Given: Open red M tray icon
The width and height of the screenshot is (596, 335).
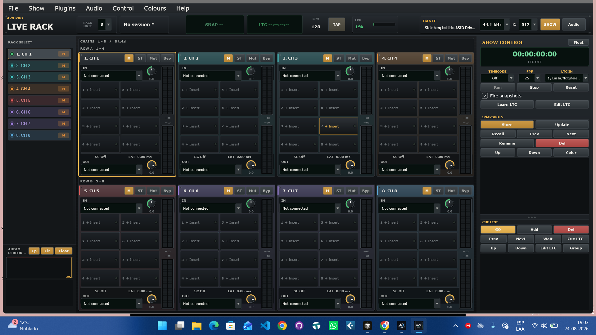Looking at the screenshot, I should pos(468,326).
